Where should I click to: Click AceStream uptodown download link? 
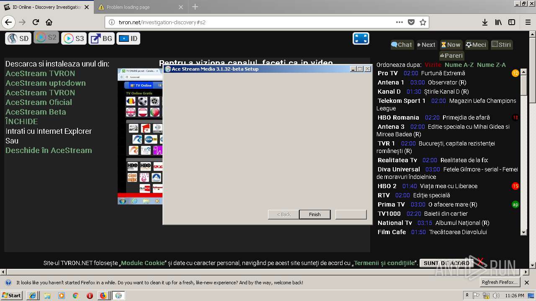coord(46,83)
